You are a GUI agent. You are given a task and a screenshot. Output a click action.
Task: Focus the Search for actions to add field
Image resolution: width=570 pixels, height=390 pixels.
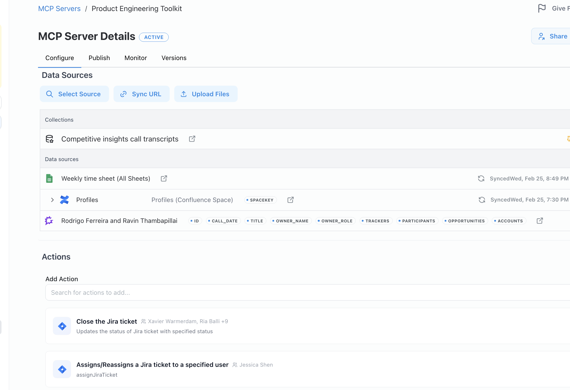308,292
